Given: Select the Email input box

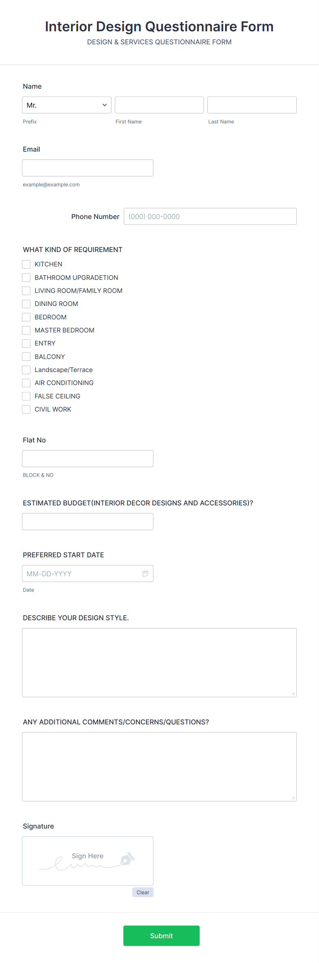Looking at the screenshot, I should tap(88, 168).
